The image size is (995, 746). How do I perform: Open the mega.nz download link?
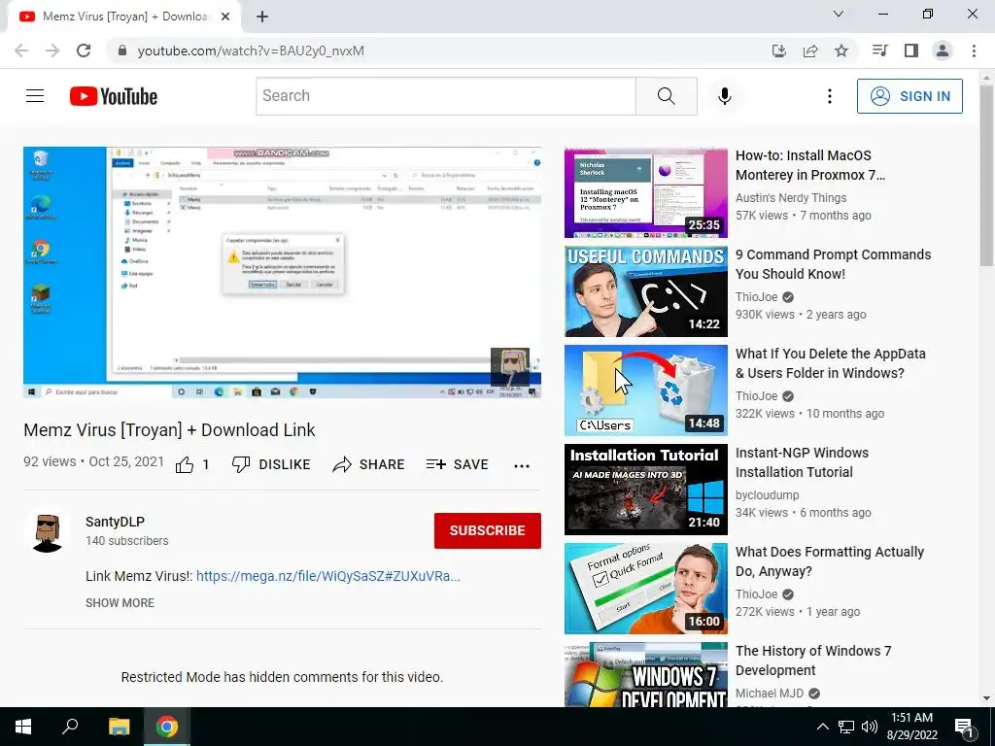pos(328,576)
